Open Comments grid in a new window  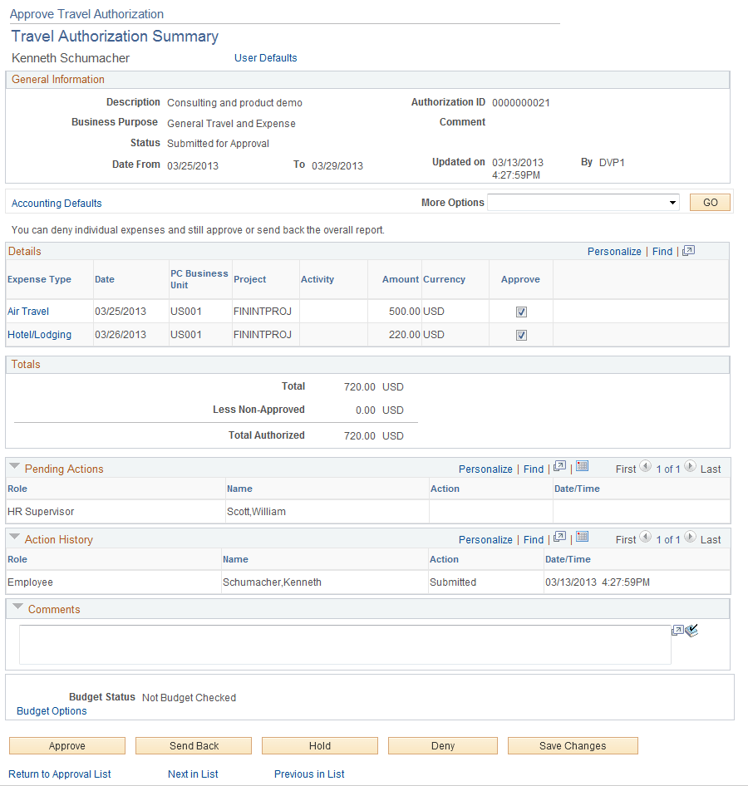(x=677, y=631)
